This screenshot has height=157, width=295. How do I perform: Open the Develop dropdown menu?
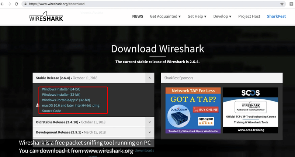click(x=222, y=17)
